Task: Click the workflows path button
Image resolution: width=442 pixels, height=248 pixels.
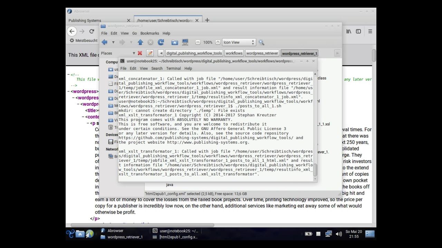Action: tap(234, 53)
